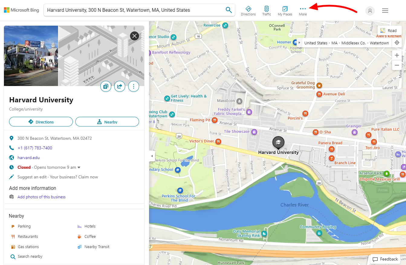Open Directions in the top toolbar

(x=248, y=11)
